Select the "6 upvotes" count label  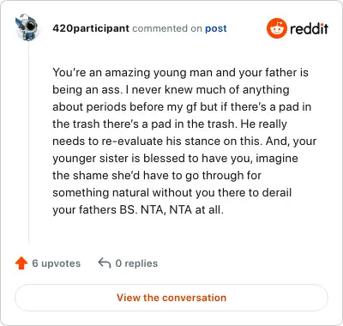[57, 263]
